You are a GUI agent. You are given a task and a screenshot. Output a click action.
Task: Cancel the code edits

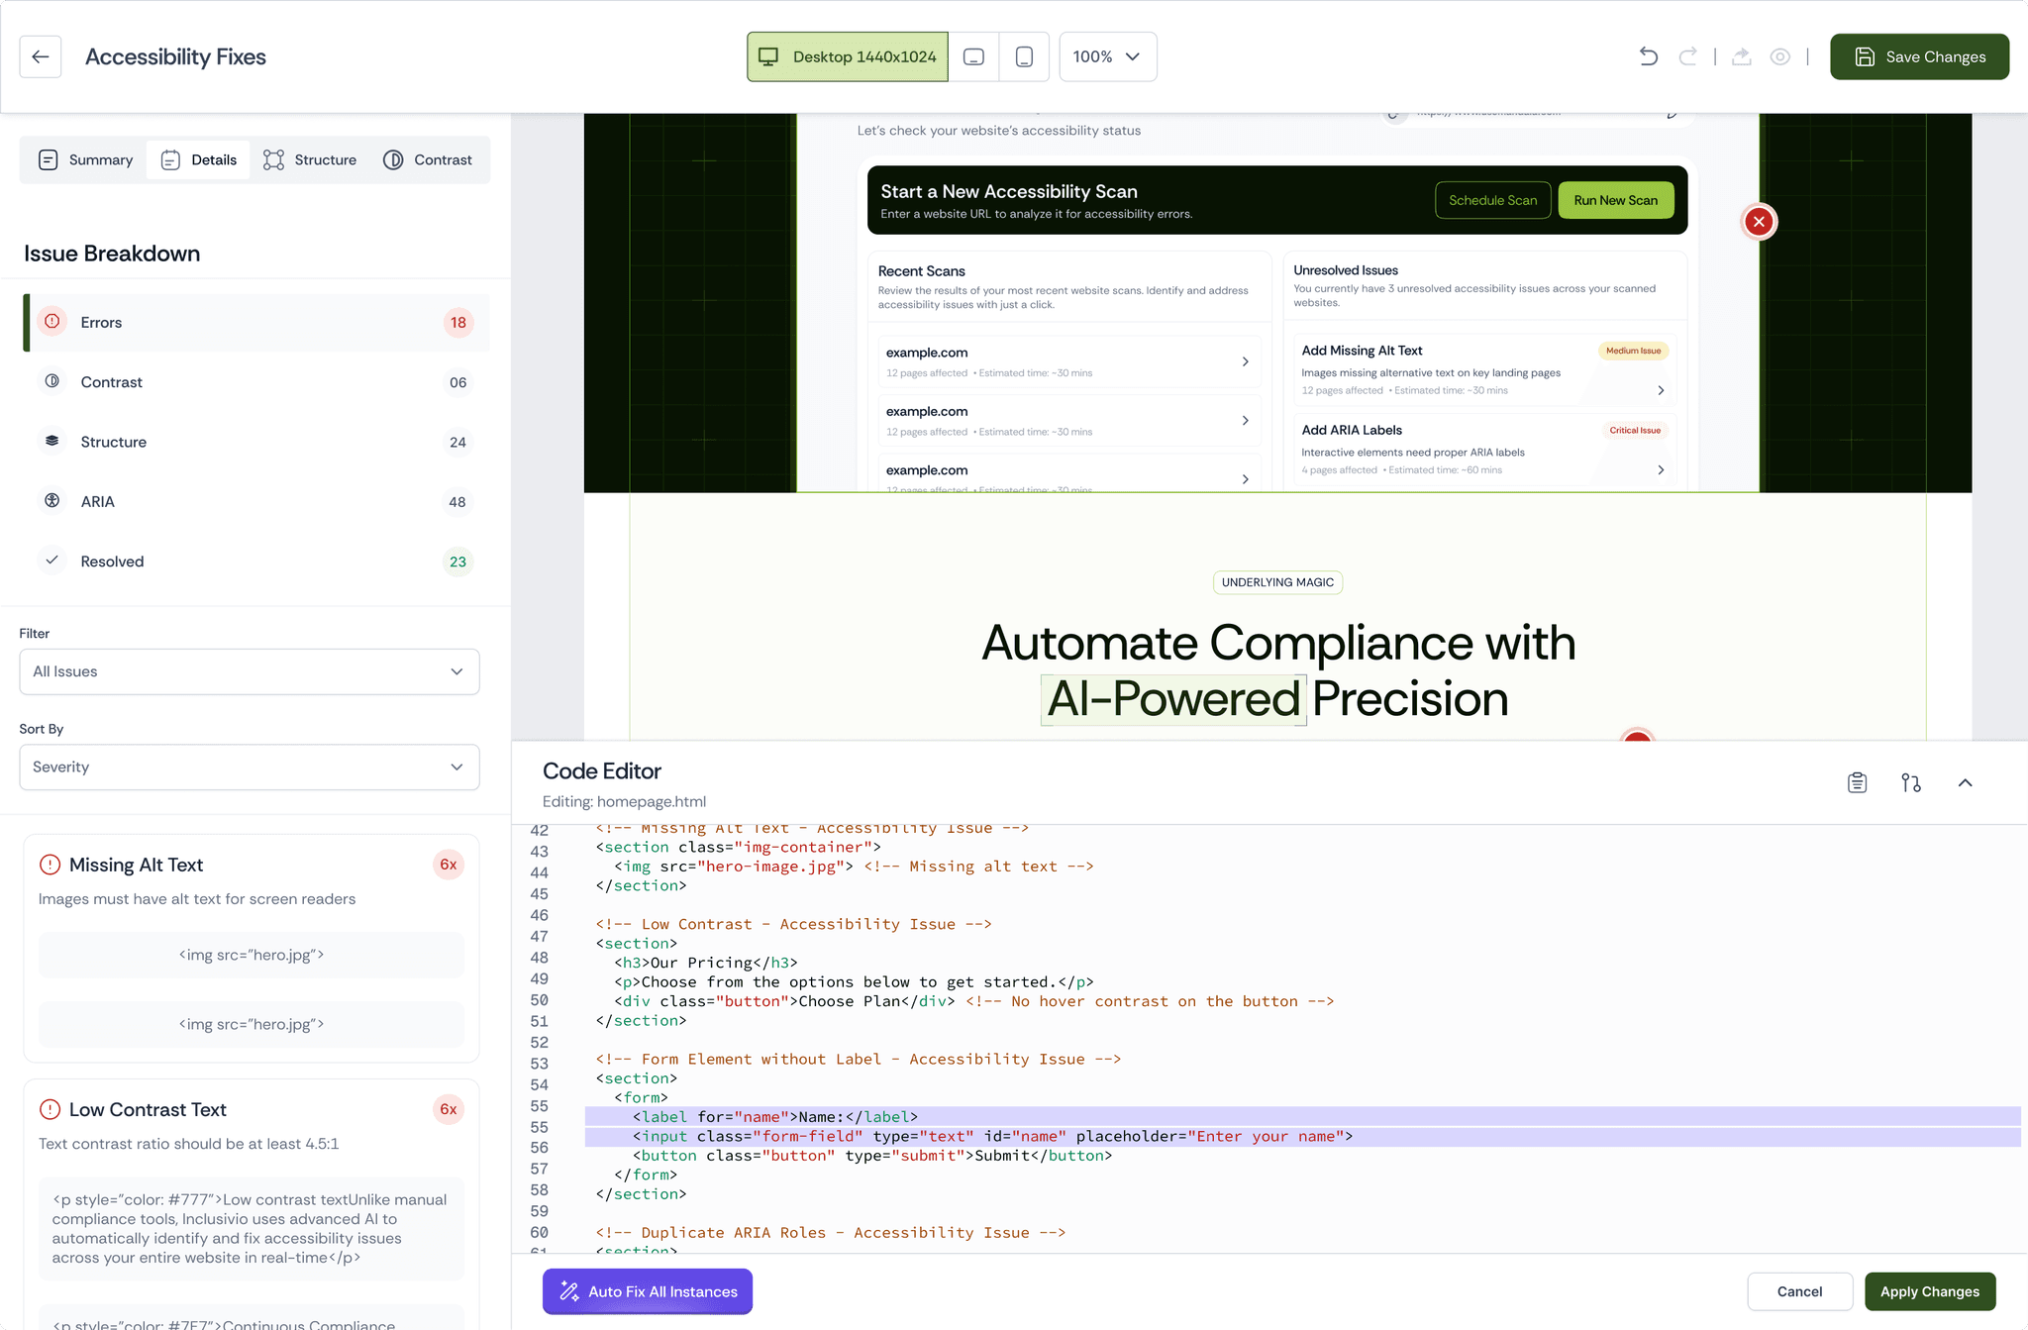pos(1799,1291)
